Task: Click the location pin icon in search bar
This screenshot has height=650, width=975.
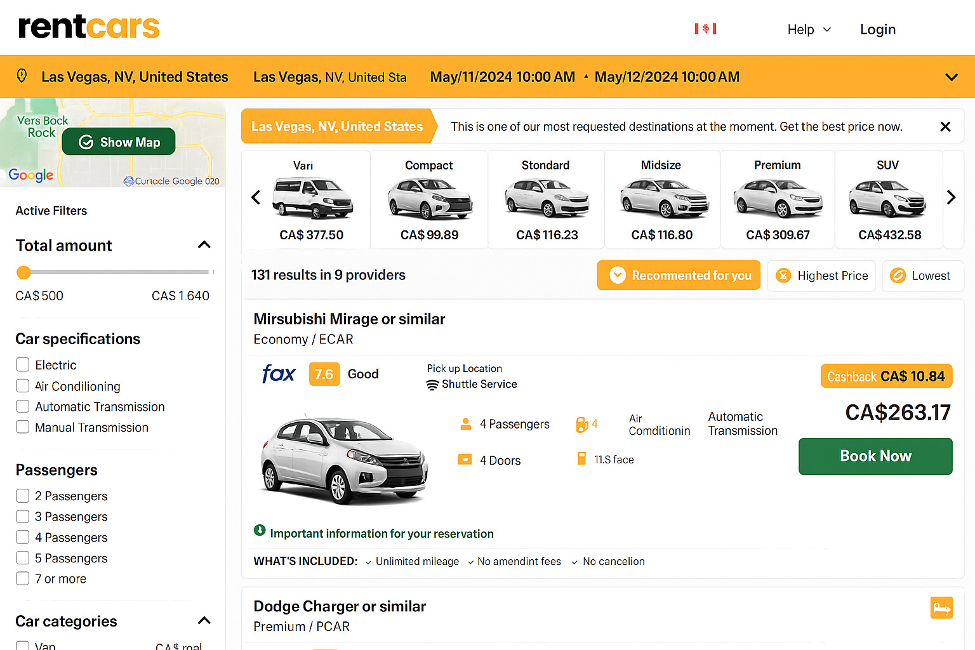Action: pyautogui.click(x=22, y=76)
